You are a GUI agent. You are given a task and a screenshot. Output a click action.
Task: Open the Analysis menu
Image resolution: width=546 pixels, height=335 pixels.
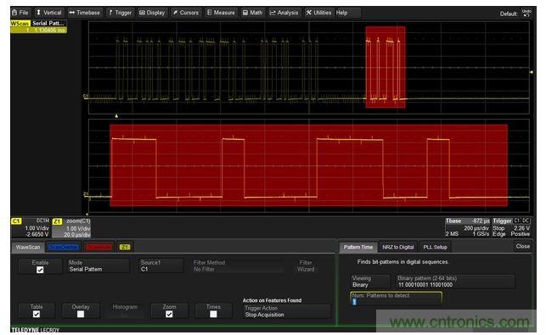[284, 13]
